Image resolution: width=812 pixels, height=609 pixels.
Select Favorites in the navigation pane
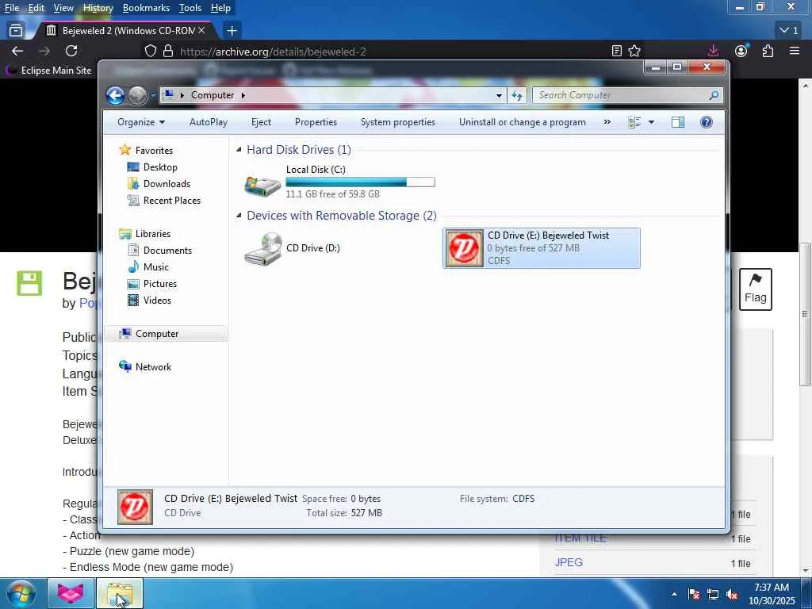[154, 150]
